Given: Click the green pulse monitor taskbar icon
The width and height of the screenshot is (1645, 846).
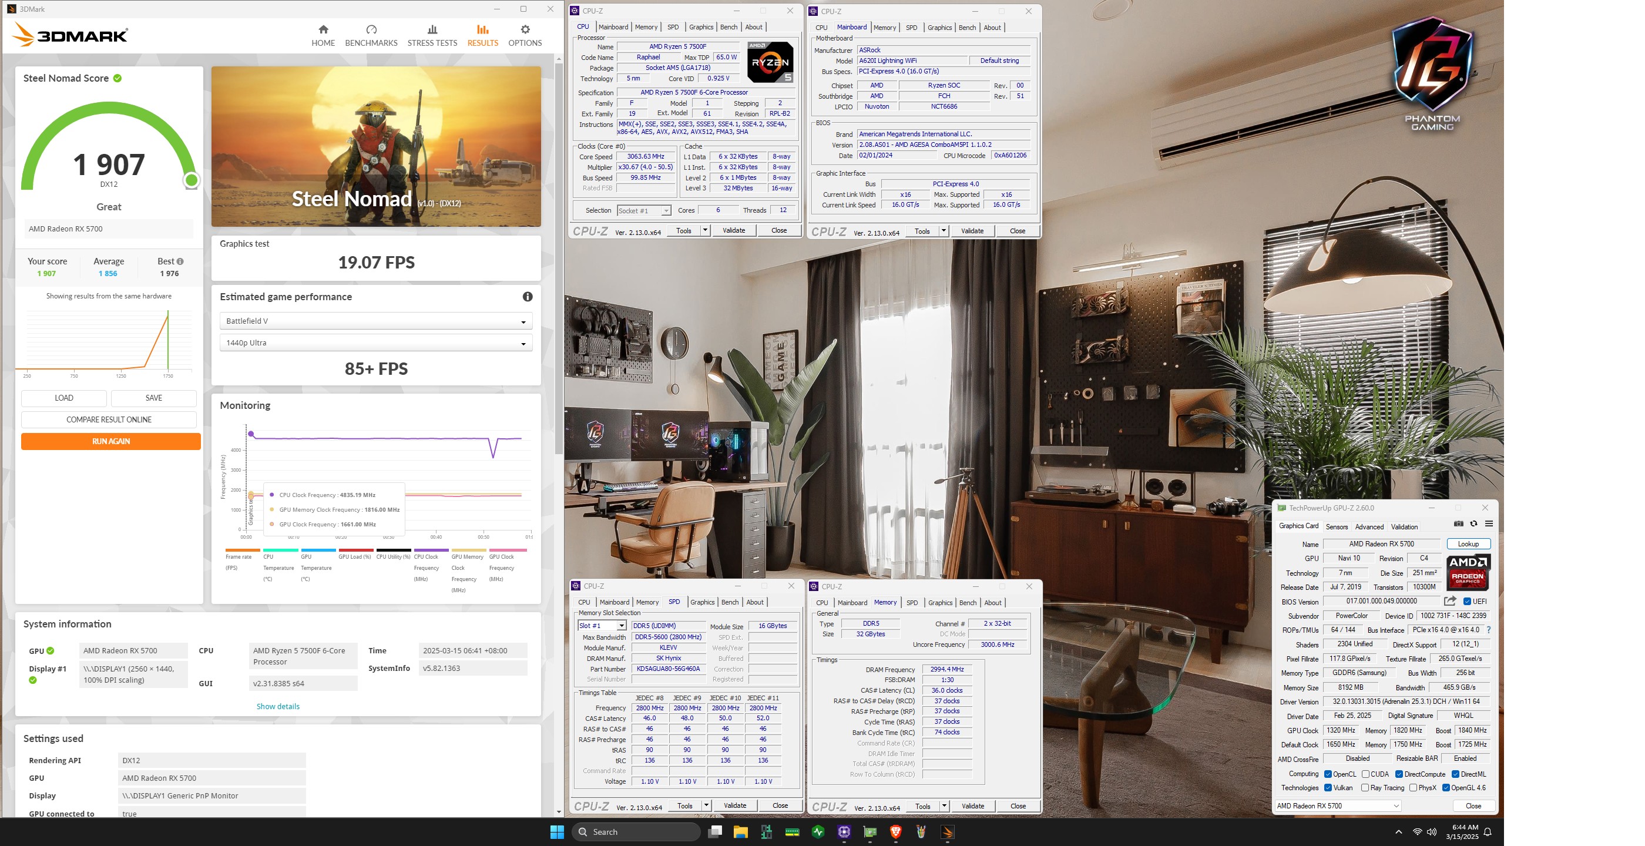Looking at the screenshot, I should pyautogui.click(x=818, y=831).
